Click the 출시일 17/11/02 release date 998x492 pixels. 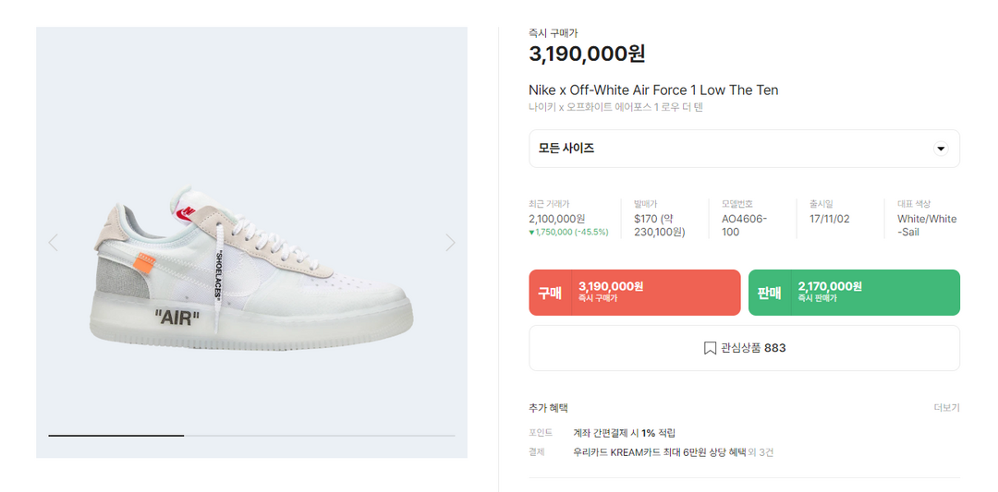(828, 219)
